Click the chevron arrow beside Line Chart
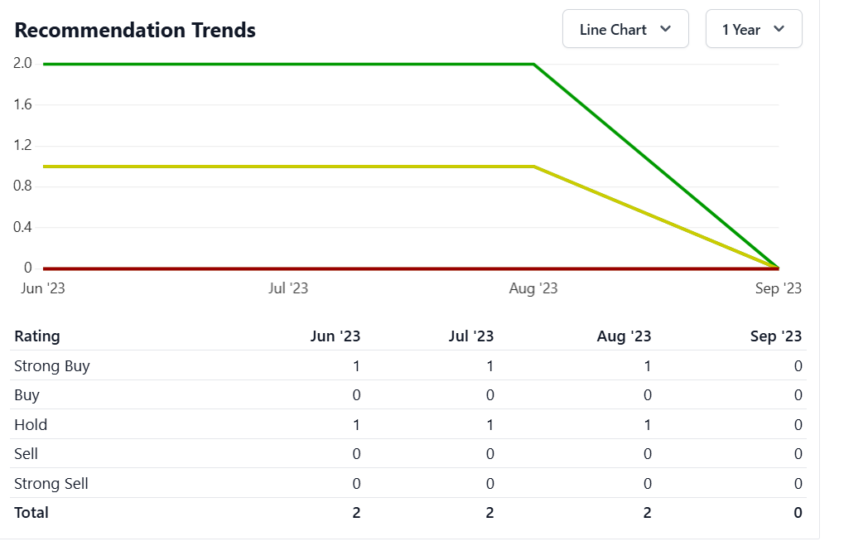The height and width of the screenshot is (551, 868). pos(665,29)
